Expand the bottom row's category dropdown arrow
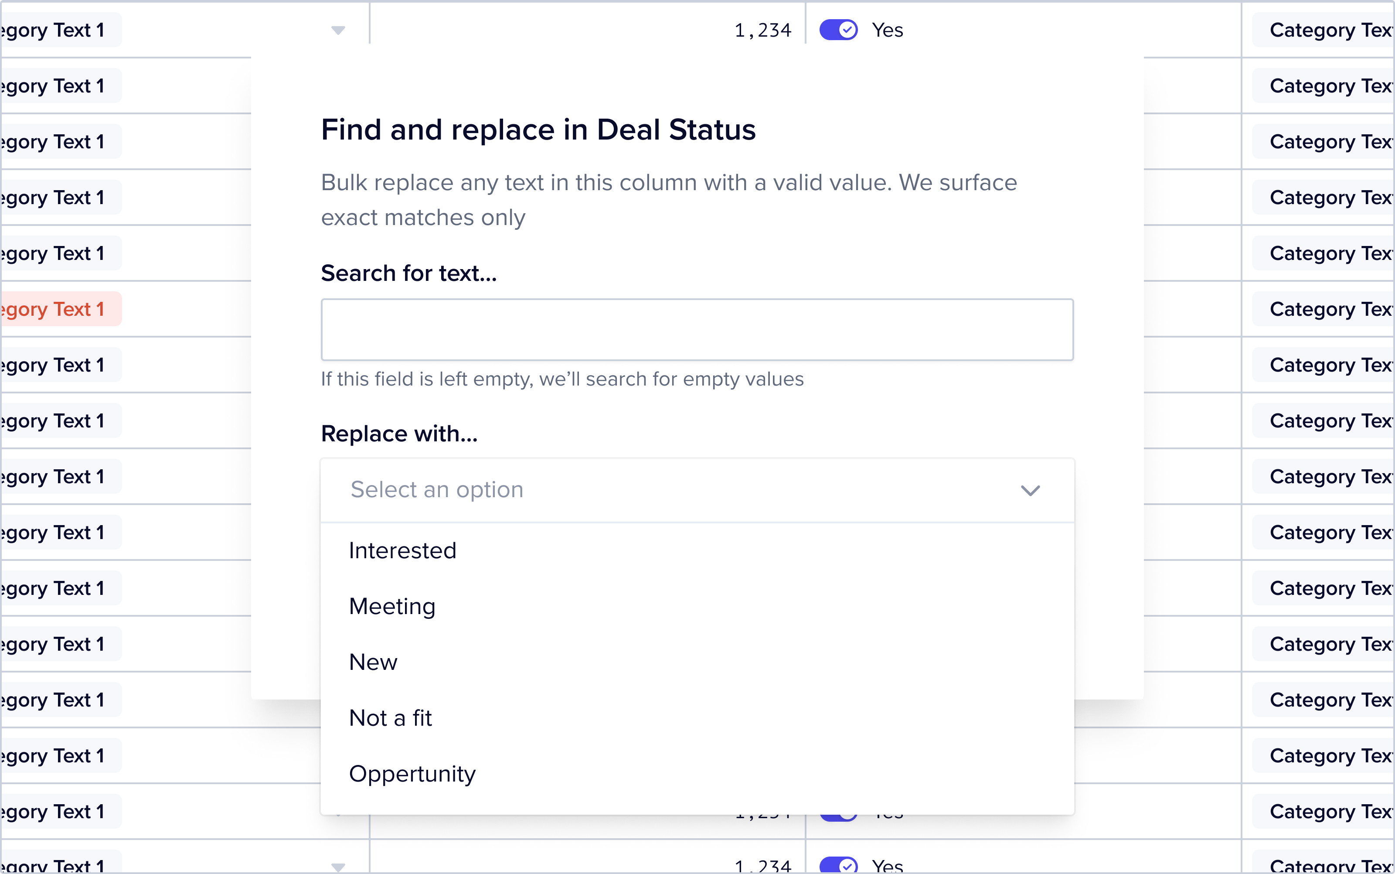 [338, 867]
